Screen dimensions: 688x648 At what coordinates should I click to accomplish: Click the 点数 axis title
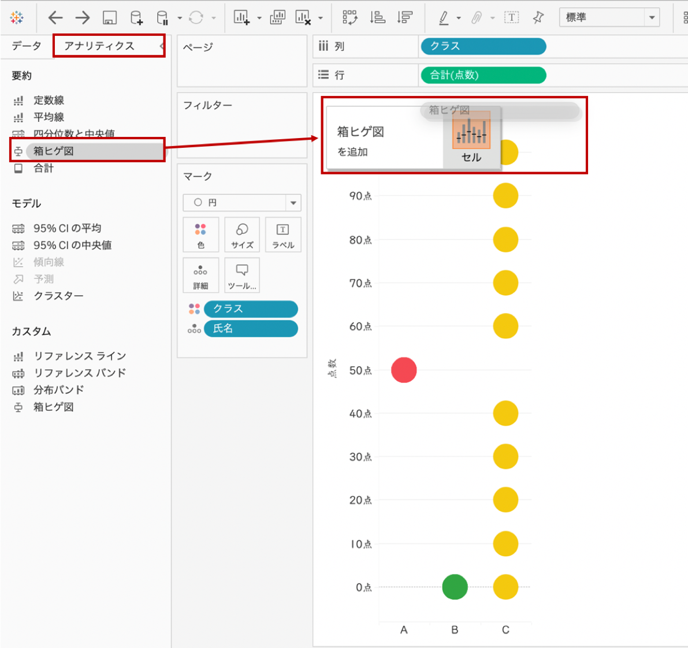click(332, 368)
